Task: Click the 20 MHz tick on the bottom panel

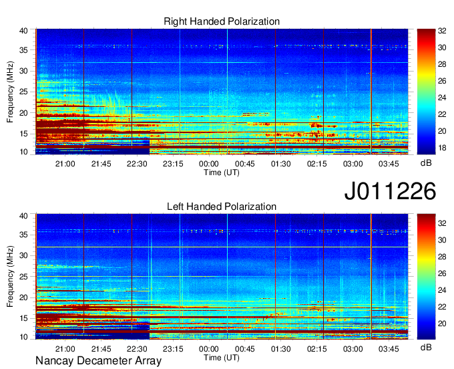Action: tap(23, 297)
